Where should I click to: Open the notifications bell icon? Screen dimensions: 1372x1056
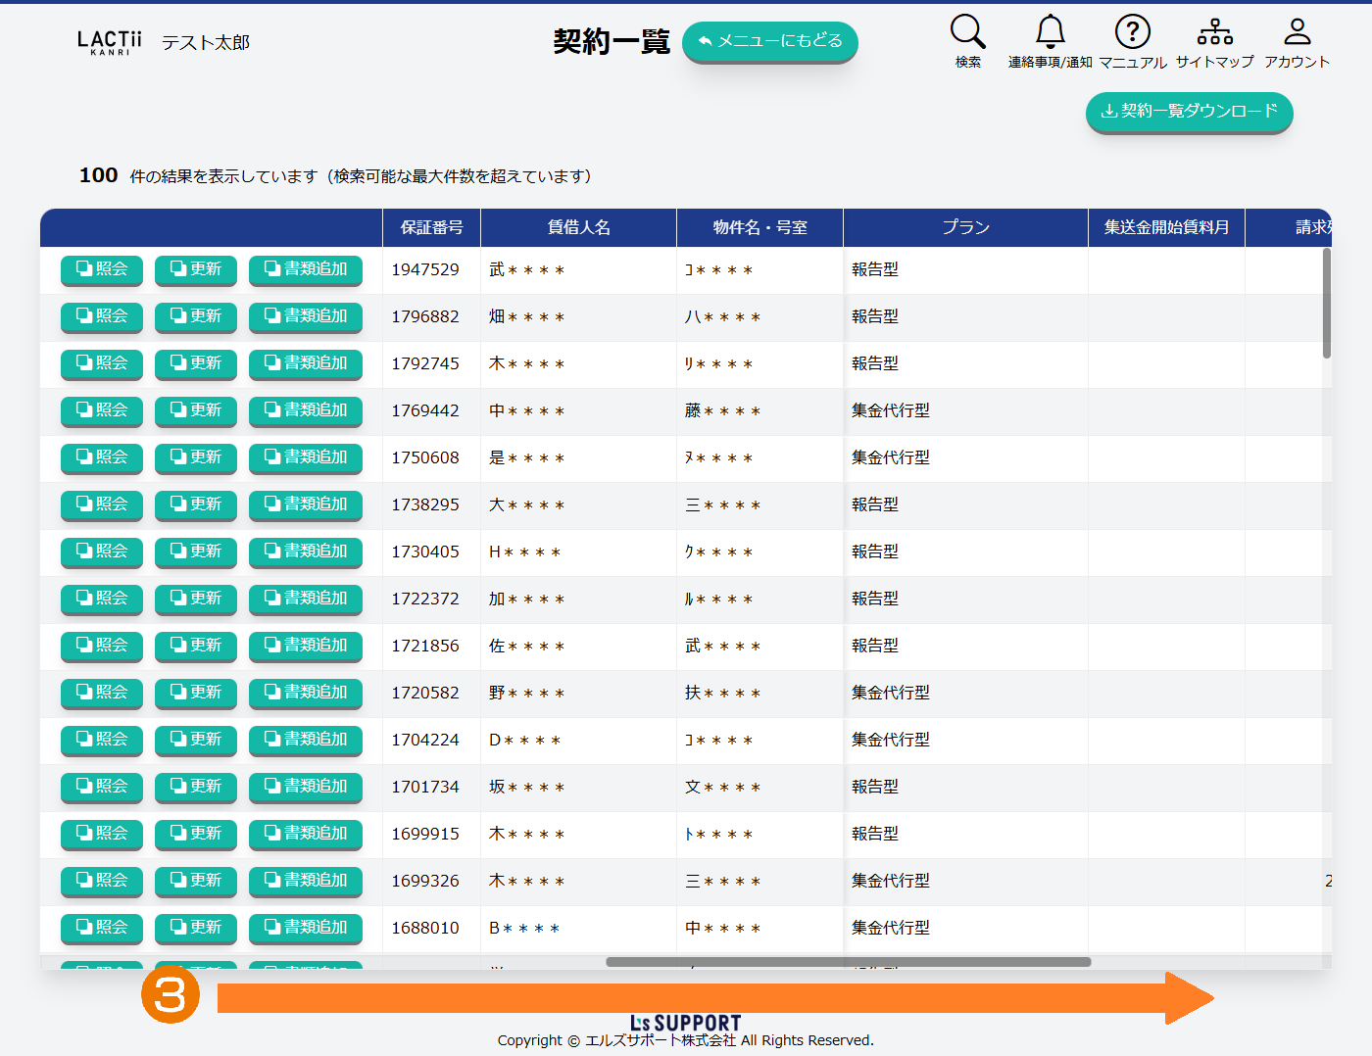click(x=1050, y=32)
